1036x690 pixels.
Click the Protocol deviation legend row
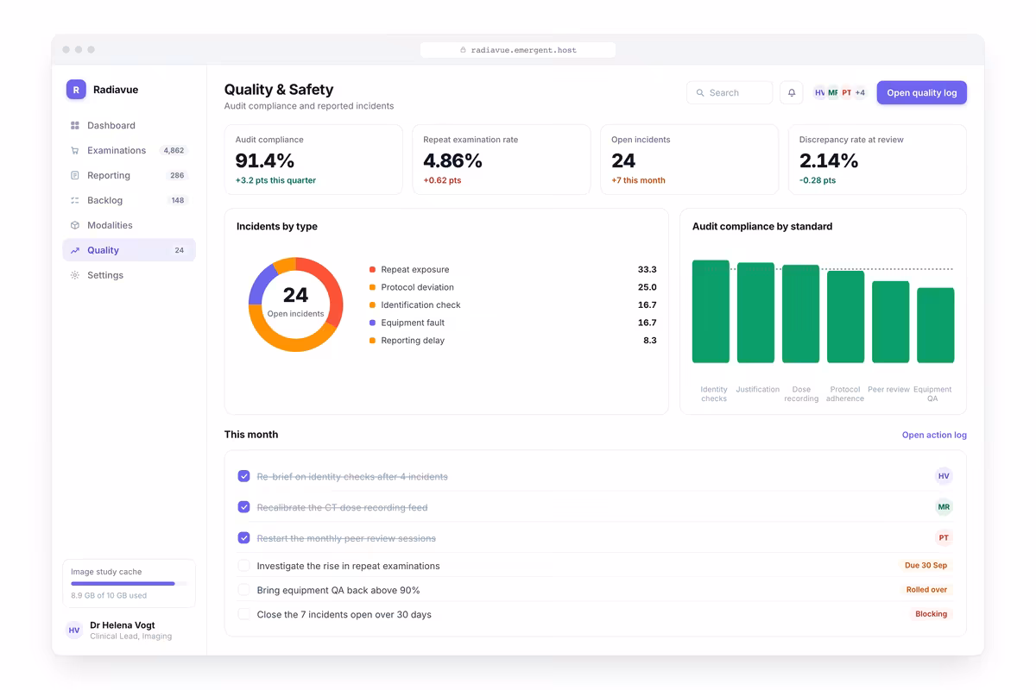513,287
